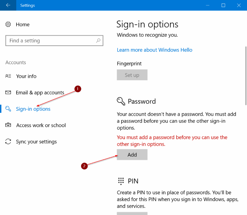
Task: Maximize the Settings window
Action: [x=223, y=5]
